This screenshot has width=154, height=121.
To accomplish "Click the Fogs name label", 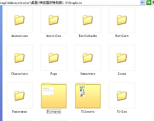I will point(54,74).
